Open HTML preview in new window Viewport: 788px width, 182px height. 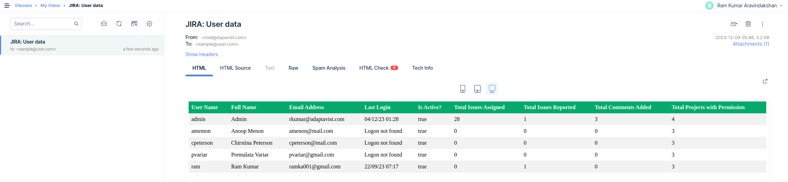765,81
